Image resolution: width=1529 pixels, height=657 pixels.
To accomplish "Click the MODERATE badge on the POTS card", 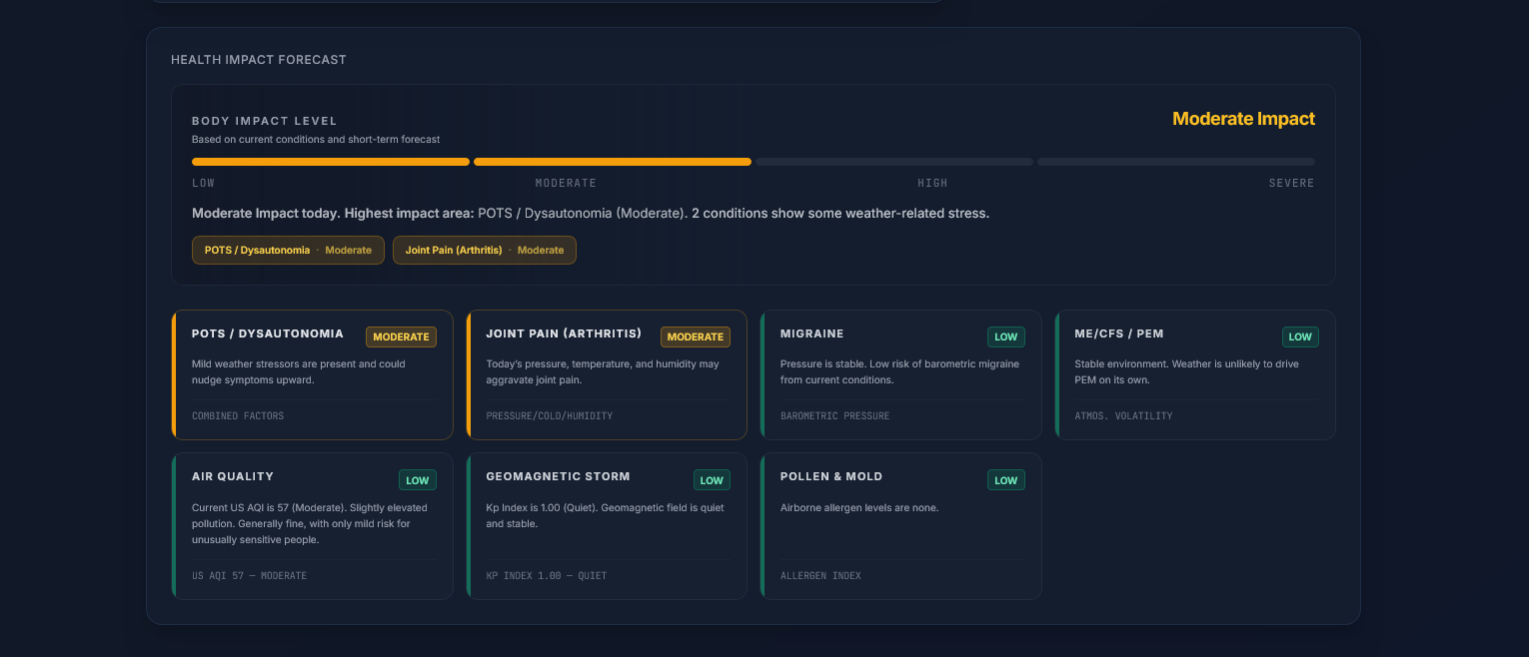I will pyautogui.click(x=401, y=337).
